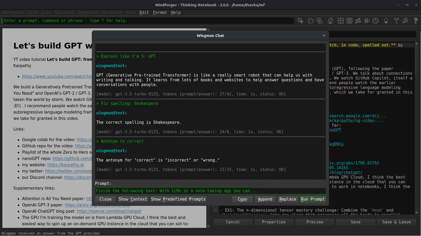Focus the Wingman Prompt input field
Screen dimensions: 421x236
tap(210, 191)
